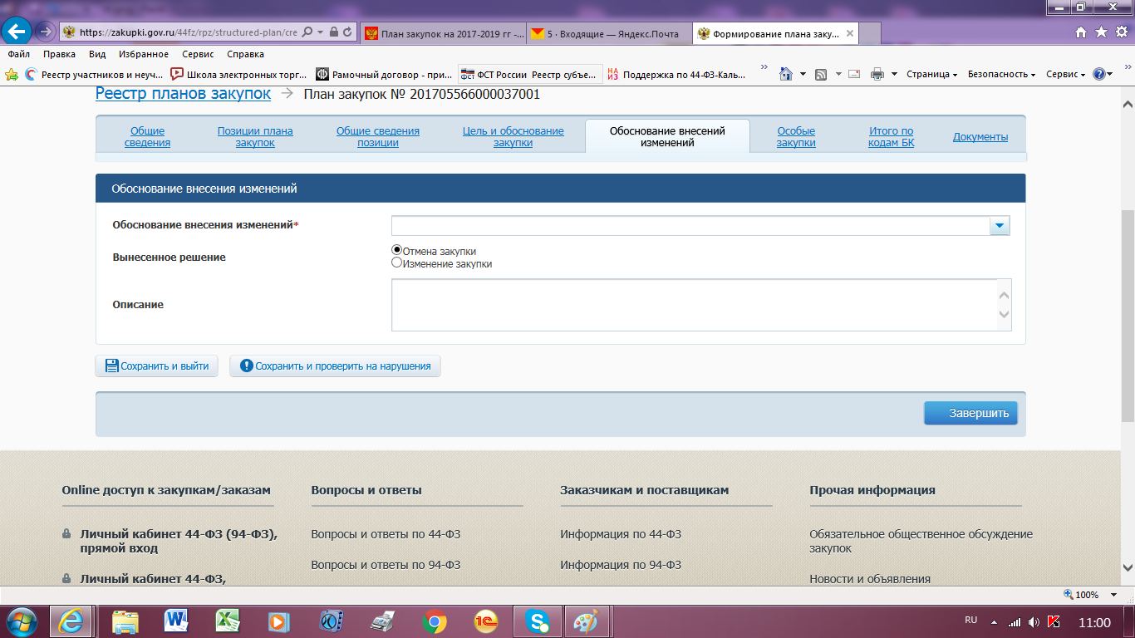The image size is (1135, 638).
Task: Select the 'Отмена закупки' radio button
Action: [x=397, y=250]
